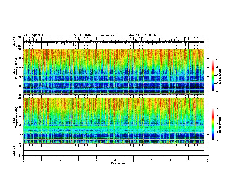Click the ch.3(V) axis label
The image size is (233, 180).
click(x=14, y=151)
